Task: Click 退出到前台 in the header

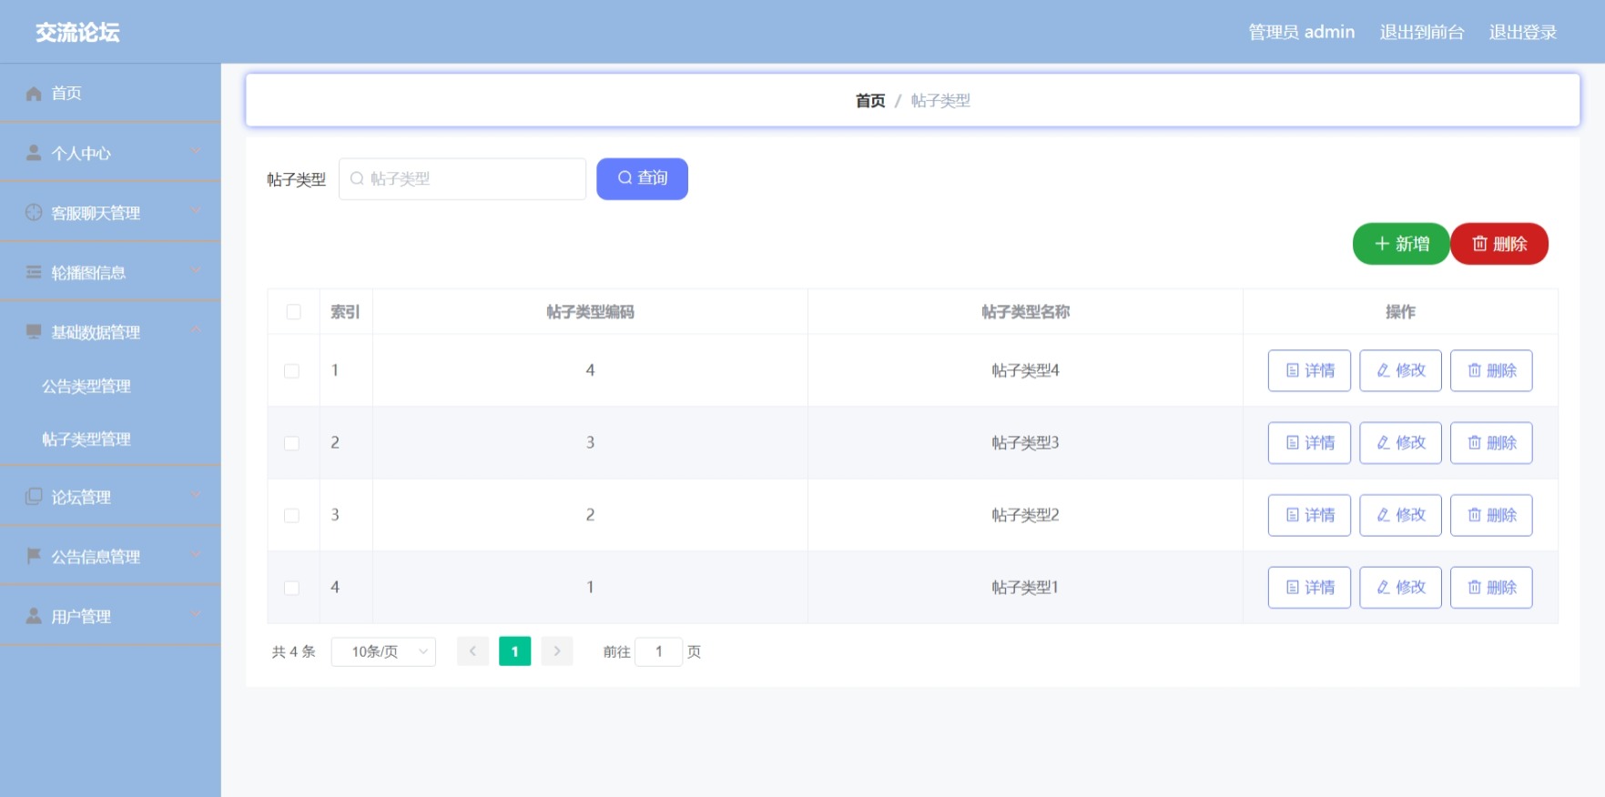Action: point(1421,32)
